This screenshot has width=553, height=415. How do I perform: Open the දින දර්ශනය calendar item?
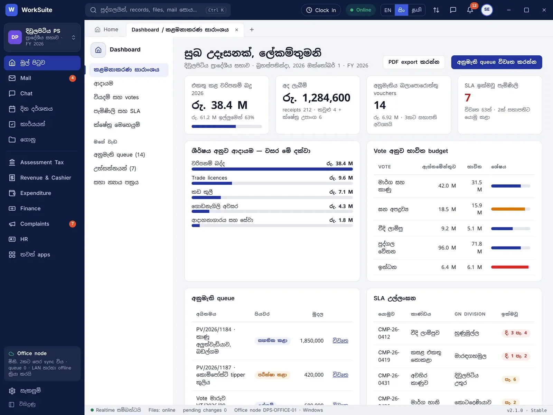[42, 109]
